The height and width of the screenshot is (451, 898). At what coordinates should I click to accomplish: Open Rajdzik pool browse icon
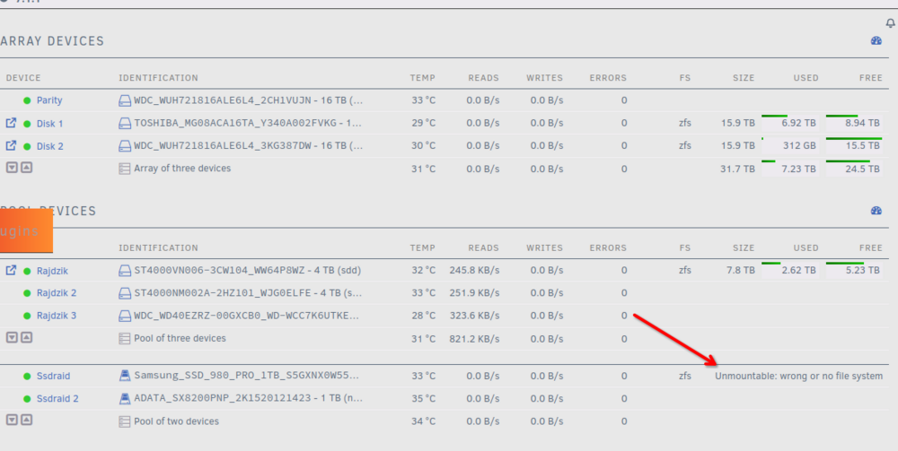(x=11, y=271)
